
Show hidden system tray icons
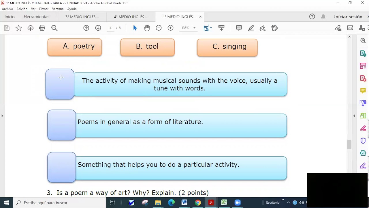coord(288,203)
